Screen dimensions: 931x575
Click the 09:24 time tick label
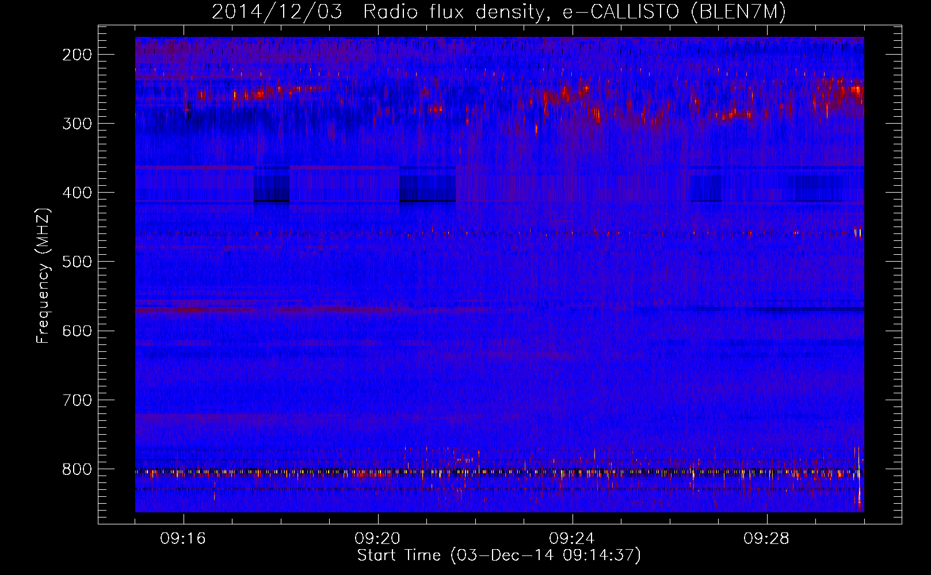click(572, 539)
